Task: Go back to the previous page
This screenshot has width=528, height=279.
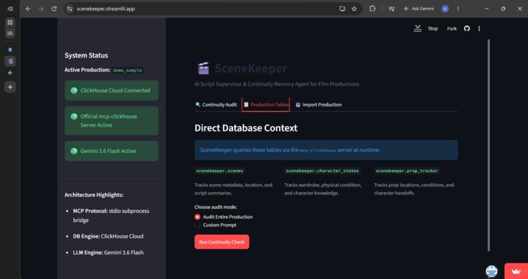Action: (x=28, y=8)
